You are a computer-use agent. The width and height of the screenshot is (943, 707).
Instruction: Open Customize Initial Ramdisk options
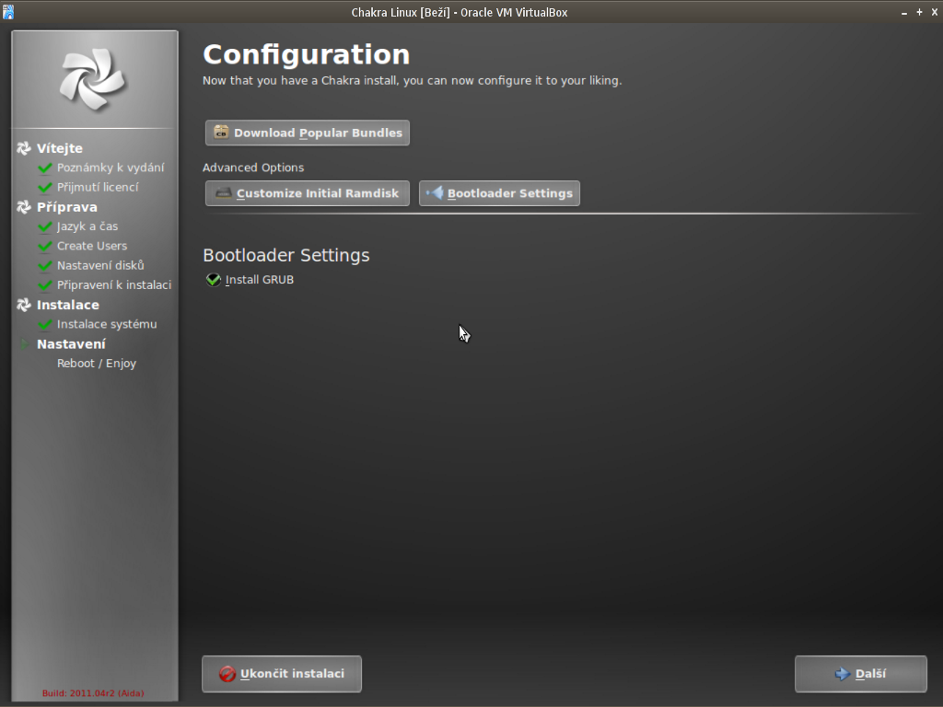pyautogui.click(x=308, y=193)
